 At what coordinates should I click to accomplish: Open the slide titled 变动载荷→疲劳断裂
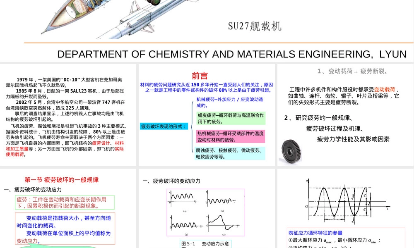pos(346,115)
